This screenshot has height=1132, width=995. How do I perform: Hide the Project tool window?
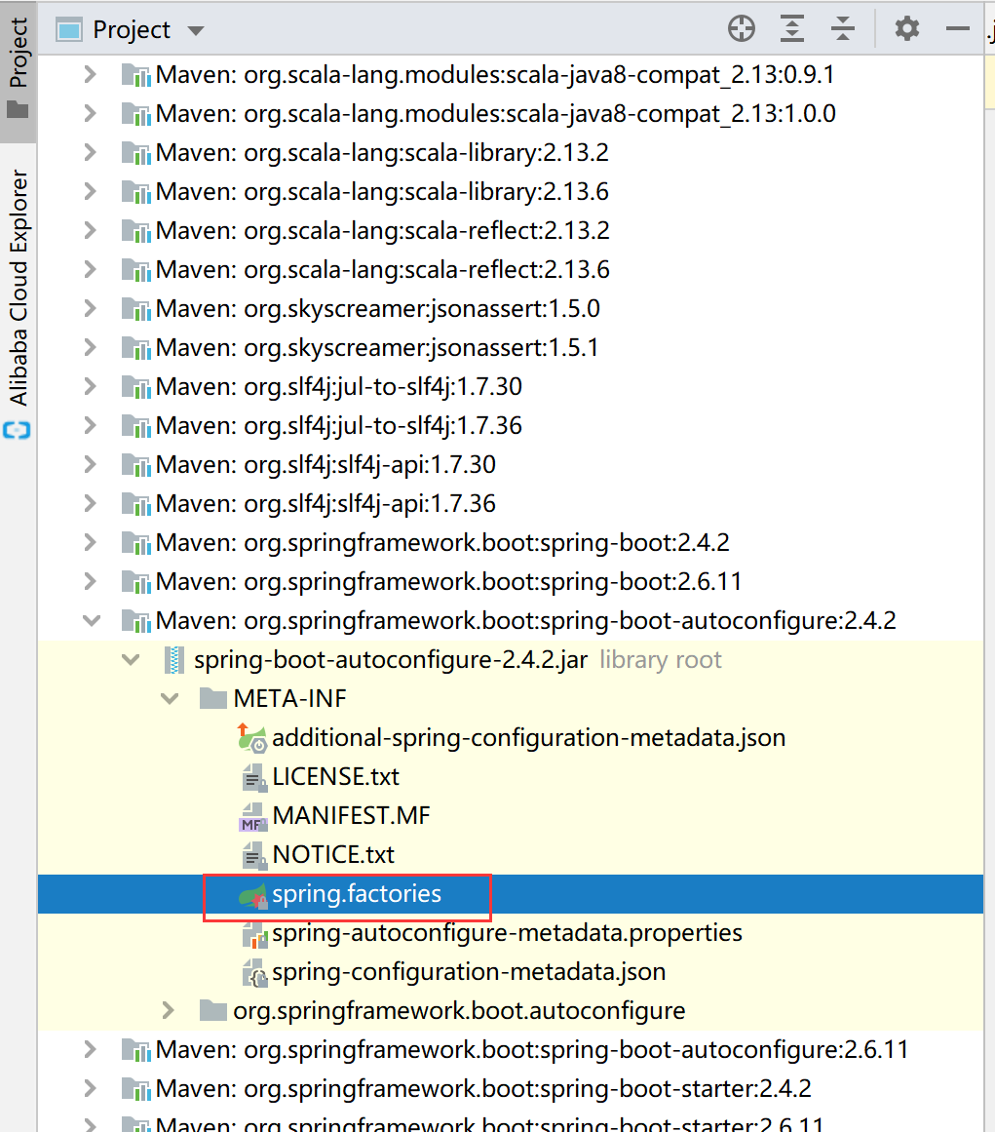[957, 29]
